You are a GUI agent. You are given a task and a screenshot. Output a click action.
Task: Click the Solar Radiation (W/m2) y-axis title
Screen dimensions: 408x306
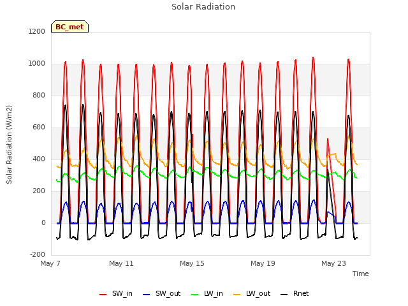pos(9,145)
